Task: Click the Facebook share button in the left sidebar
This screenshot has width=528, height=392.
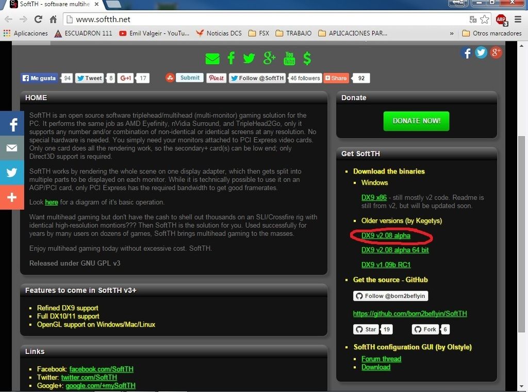Action: (x=12, y=124)
